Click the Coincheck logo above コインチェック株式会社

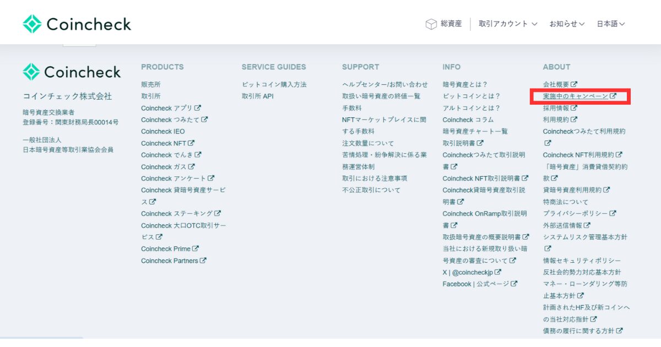pos(72,72)
